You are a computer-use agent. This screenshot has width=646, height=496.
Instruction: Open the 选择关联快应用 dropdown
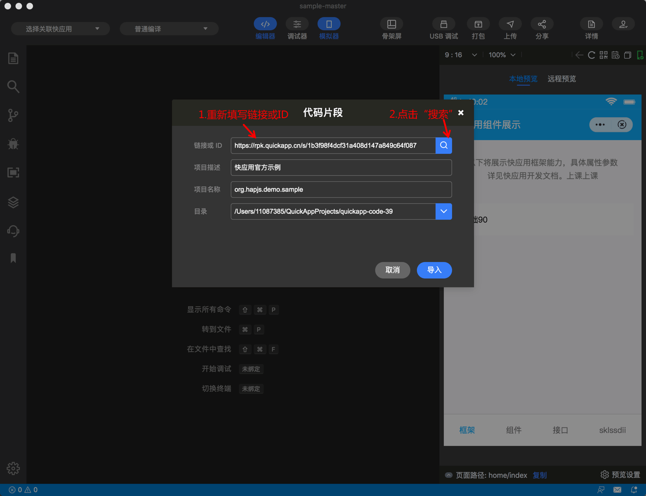click(x=60, y=28)
